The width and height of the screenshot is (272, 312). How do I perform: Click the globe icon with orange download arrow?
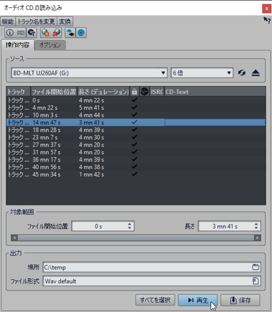pos(46,33)
